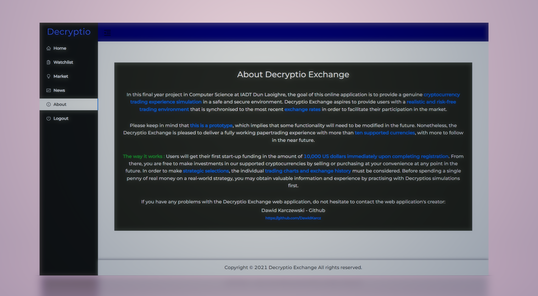Navigate to the Market label
Screen dimensions: 538x296
pos(61,76)
